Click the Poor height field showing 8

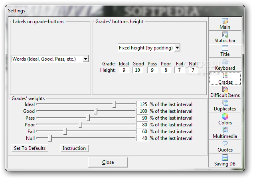(x=166, y=70)
